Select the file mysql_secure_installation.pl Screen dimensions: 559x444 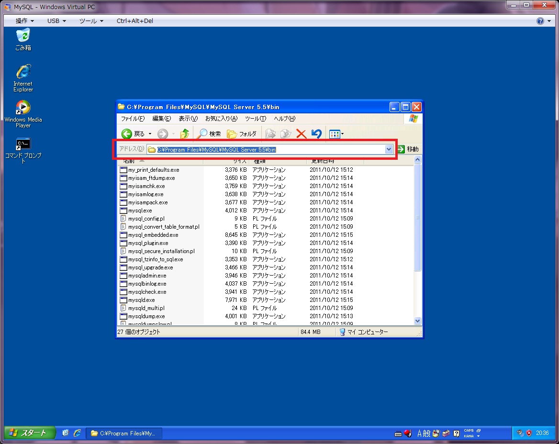(161, 251)
